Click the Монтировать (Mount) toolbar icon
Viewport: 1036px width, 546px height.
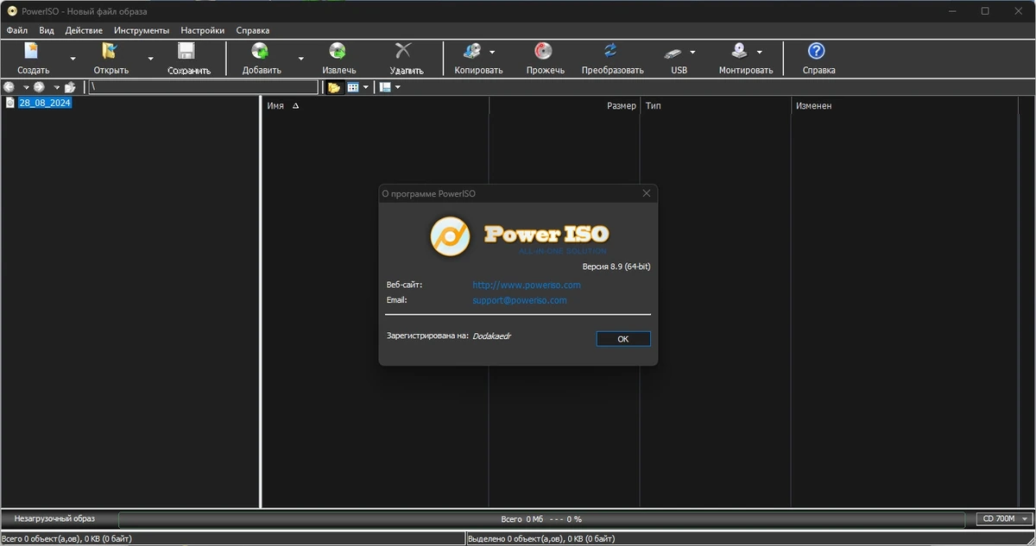(739, 52)
